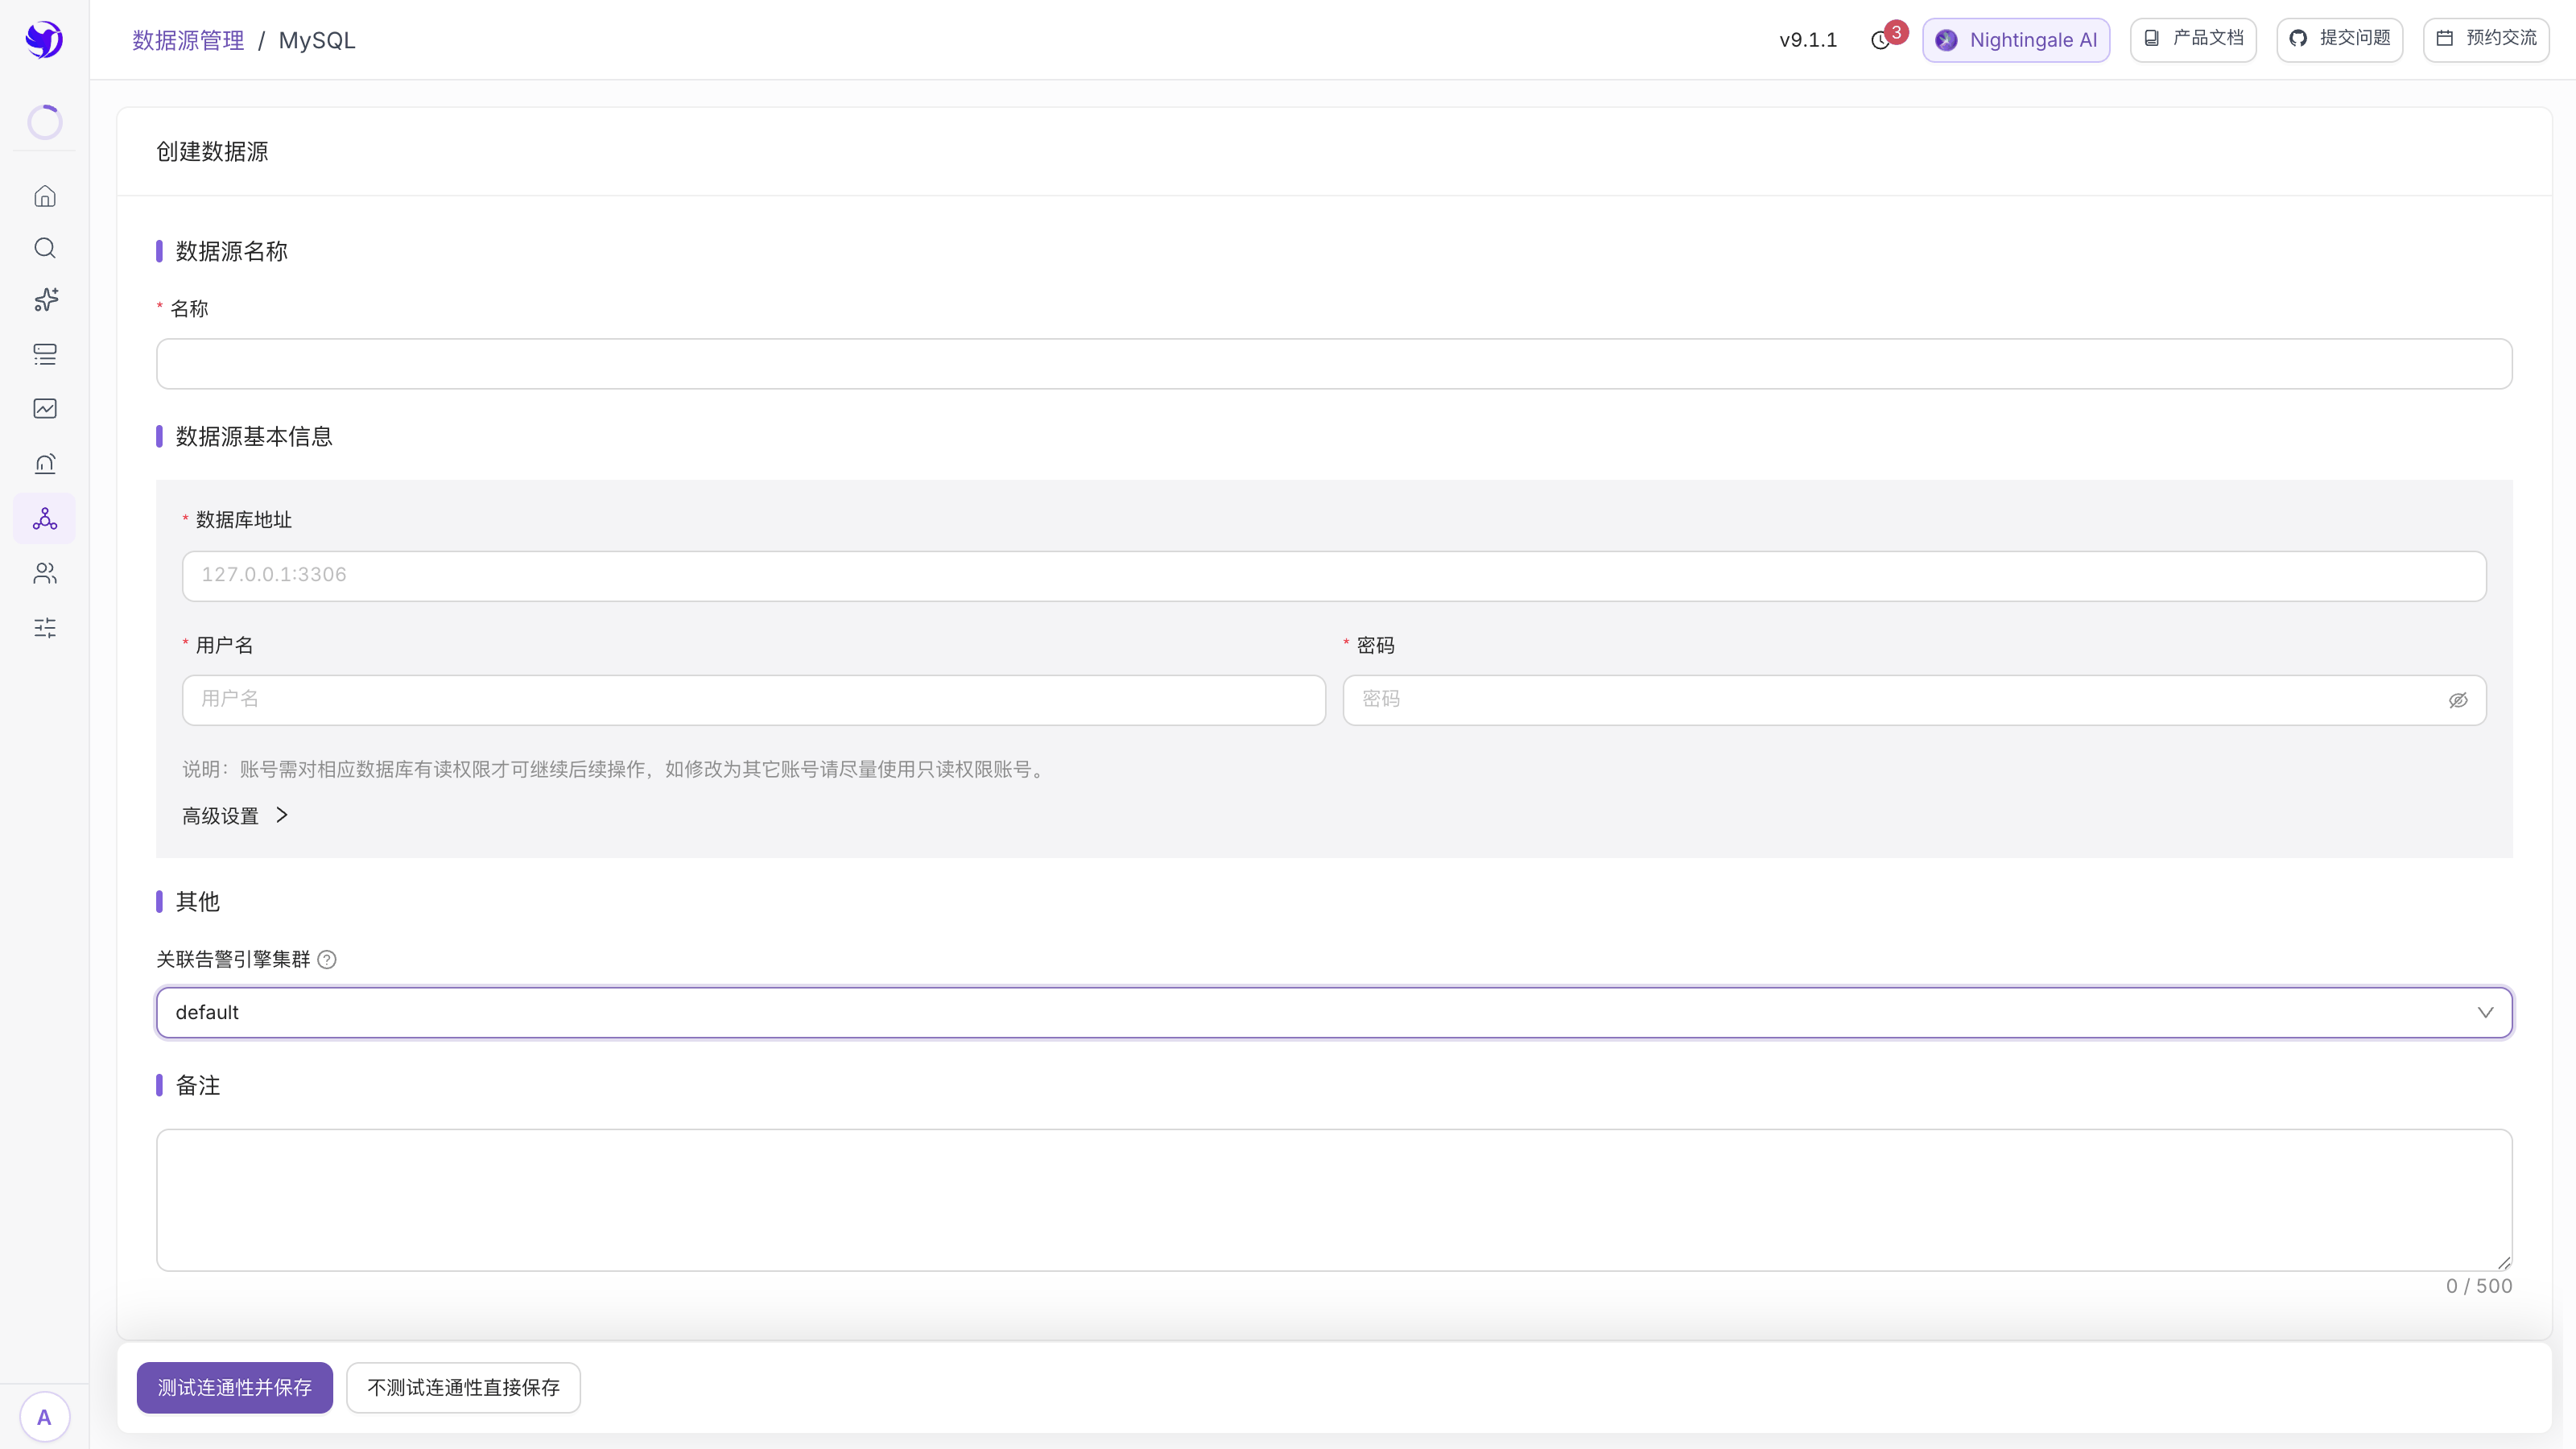
Task: Open the user avatar A
Action: click(x=44, y=1417)
